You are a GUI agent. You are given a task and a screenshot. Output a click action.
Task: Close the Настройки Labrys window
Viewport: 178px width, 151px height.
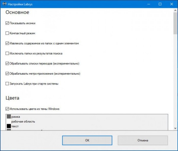coord(171,4)
